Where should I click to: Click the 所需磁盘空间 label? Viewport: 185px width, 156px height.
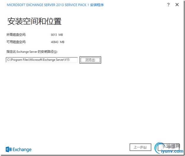coord(16,35)
